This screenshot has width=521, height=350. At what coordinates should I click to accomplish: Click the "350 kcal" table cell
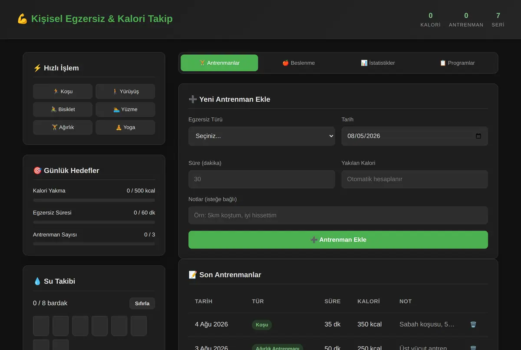[x=369, y=324]
